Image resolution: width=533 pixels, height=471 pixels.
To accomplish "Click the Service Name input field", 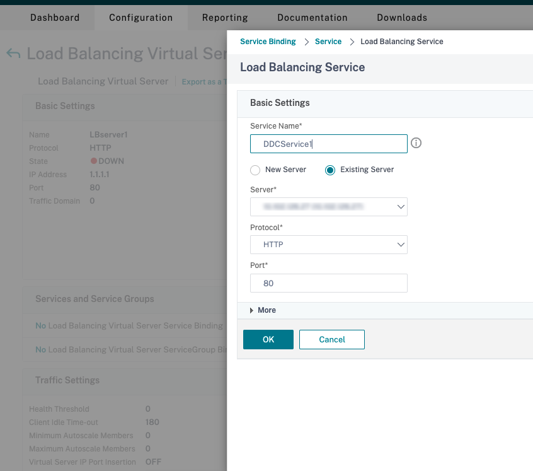I will click(328, 143).
